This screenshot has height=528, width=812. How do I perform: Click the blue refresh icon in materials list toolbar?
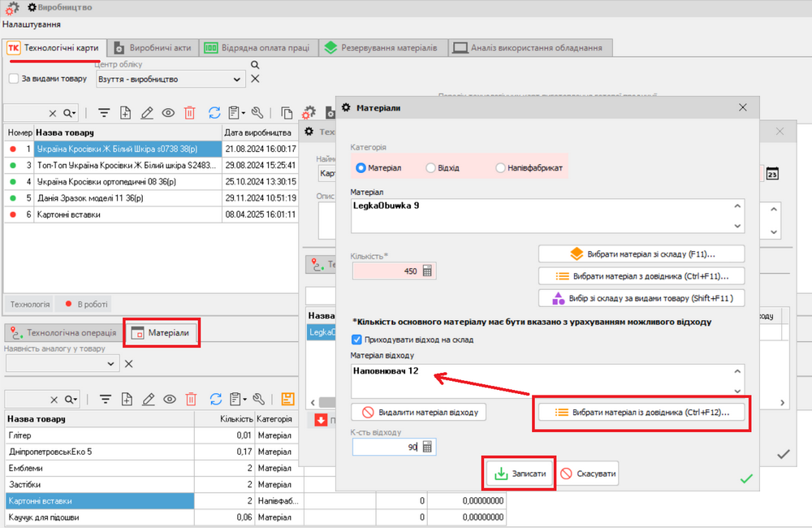coord(214,399)
